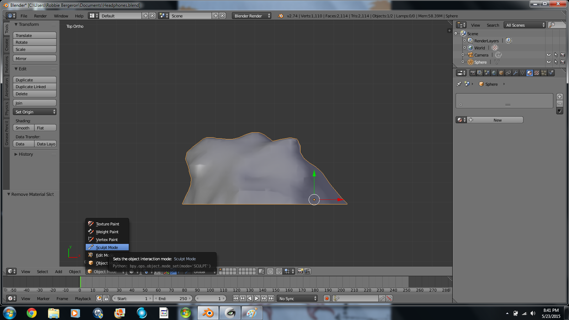Image resolution: width=569 pixels, height=320 pixels.
Task: Play animation forward
Action: click(x=257, y=298)
